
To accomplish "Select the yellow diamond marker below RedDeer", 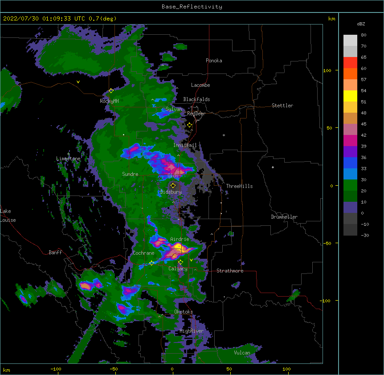I will coord(189,125).
